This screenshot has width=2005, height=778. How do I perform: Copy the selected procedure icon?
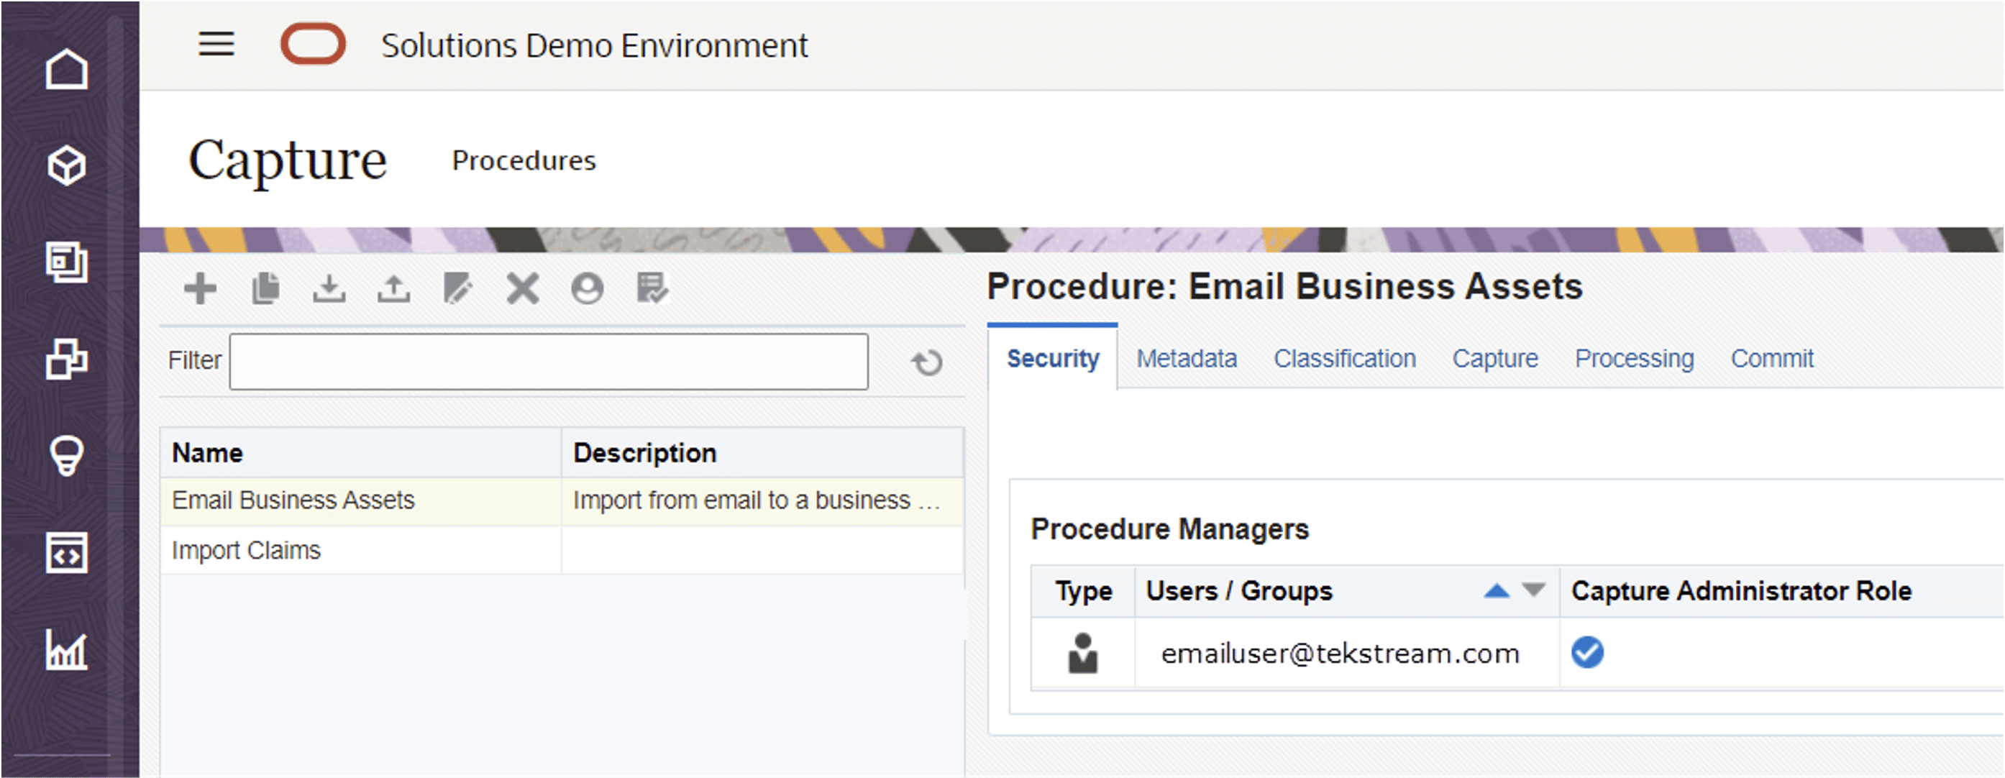click(x=265, y=288)
